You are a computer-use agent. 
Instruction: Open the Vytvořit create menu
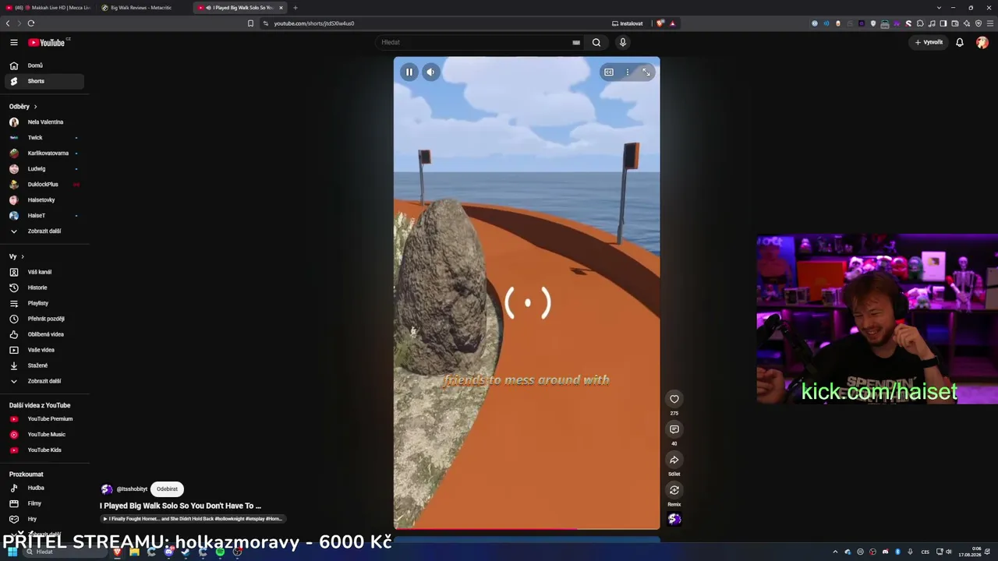[x=929, y=42]
